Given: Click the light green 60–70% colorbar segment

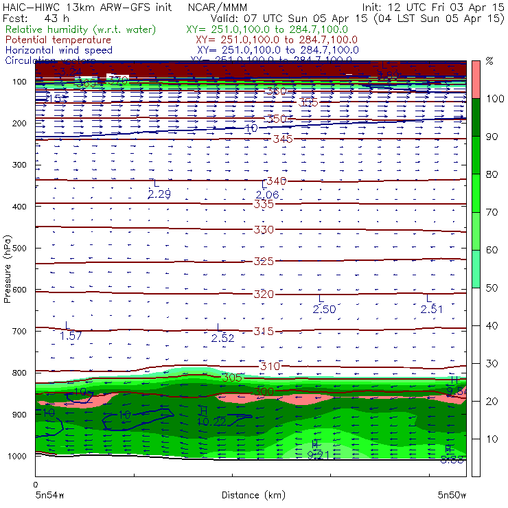Looking at the screenshot, I should click(x=476, y=231).
